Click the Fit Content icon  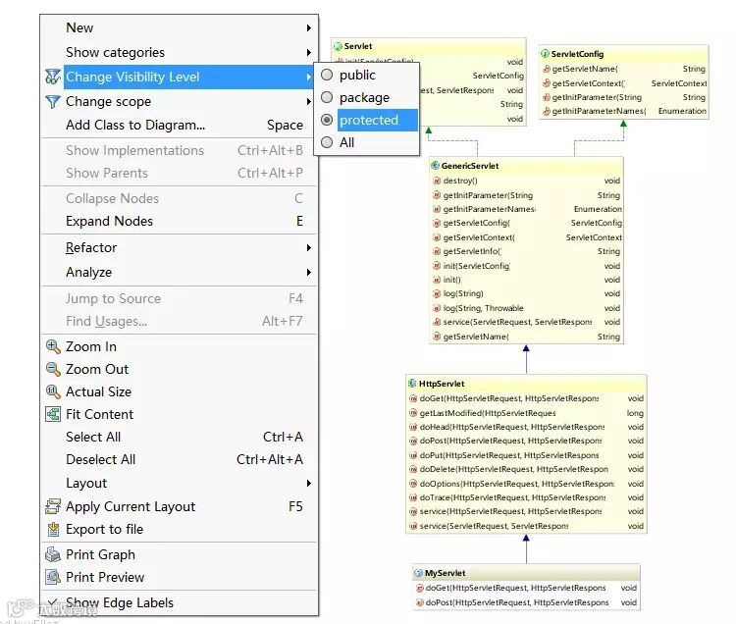click(x=53, y=414)
